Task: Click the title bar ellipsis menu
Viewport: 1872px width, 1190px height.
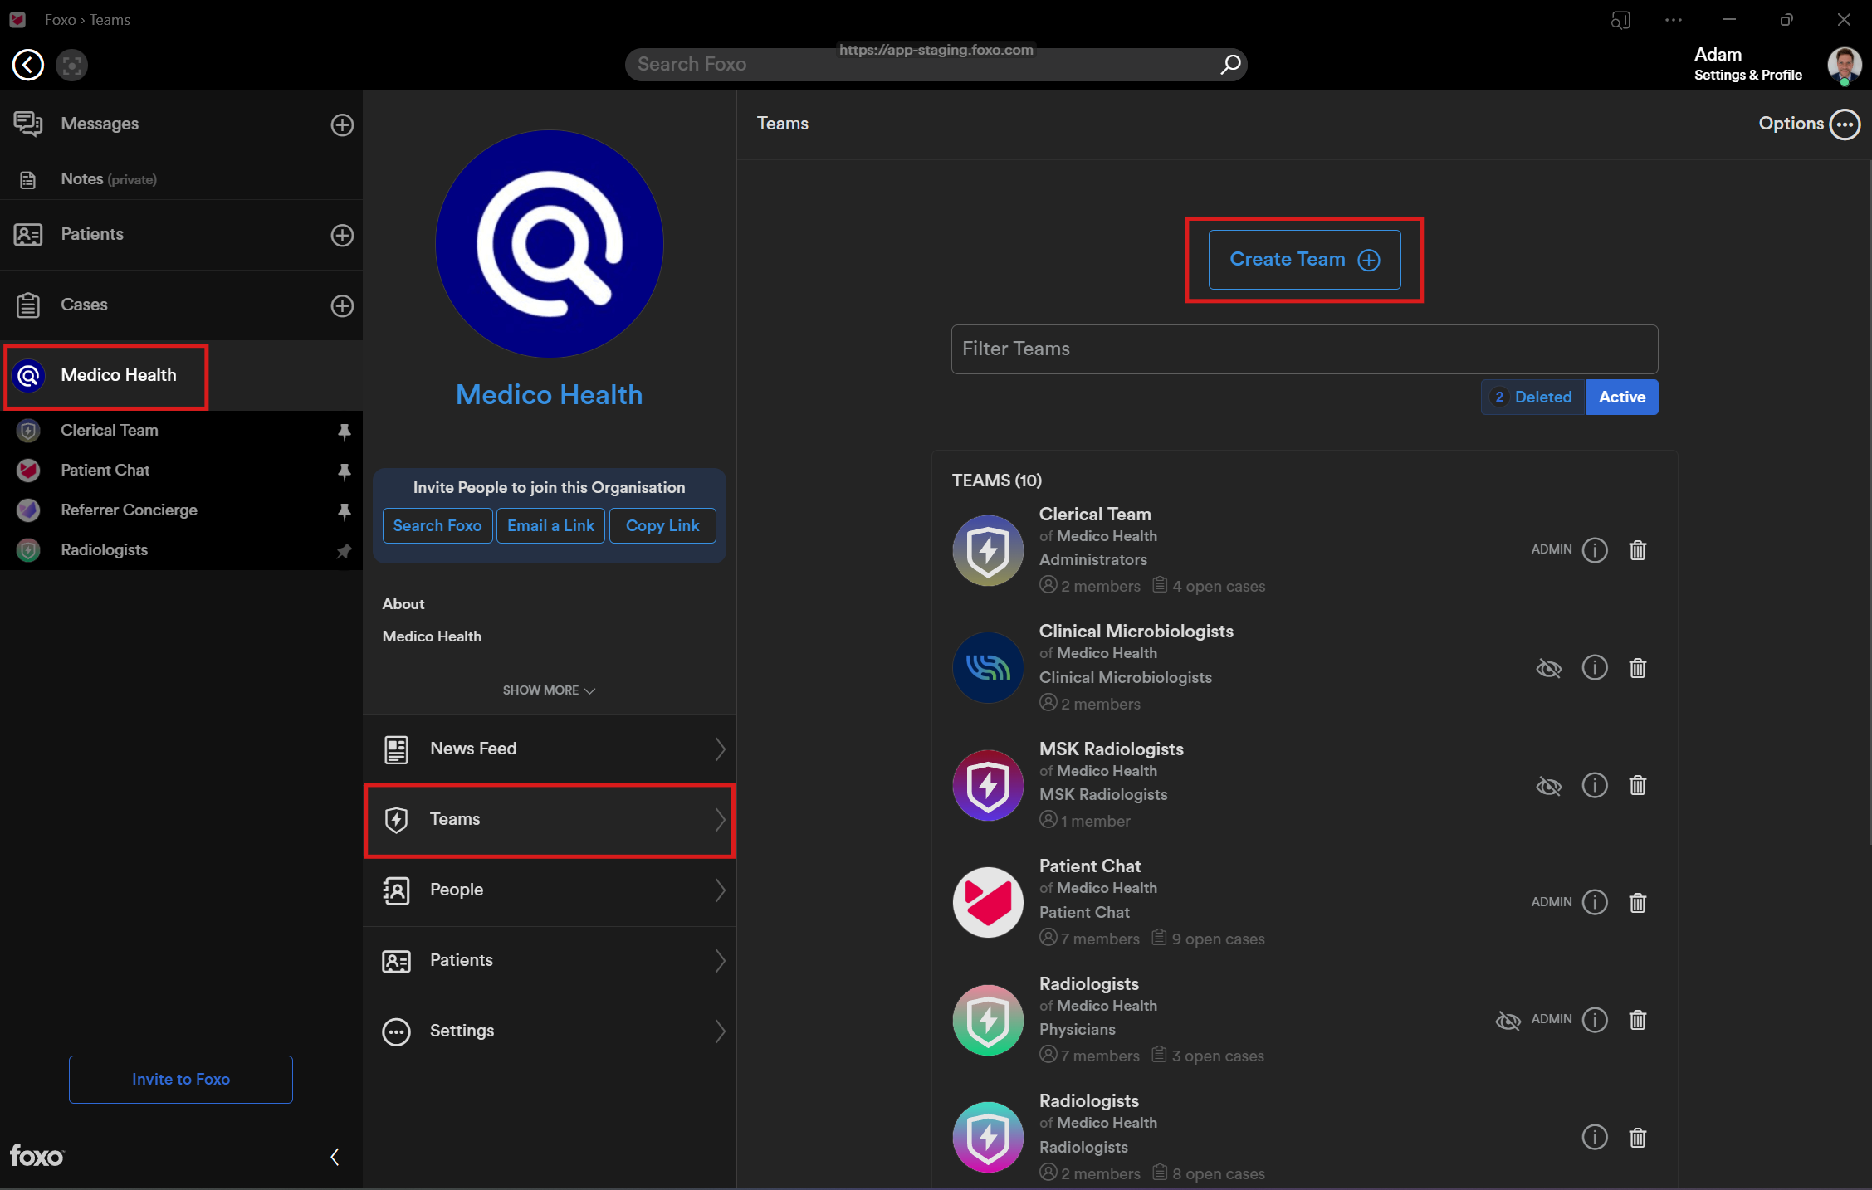Action: (x=1674, y=20)
